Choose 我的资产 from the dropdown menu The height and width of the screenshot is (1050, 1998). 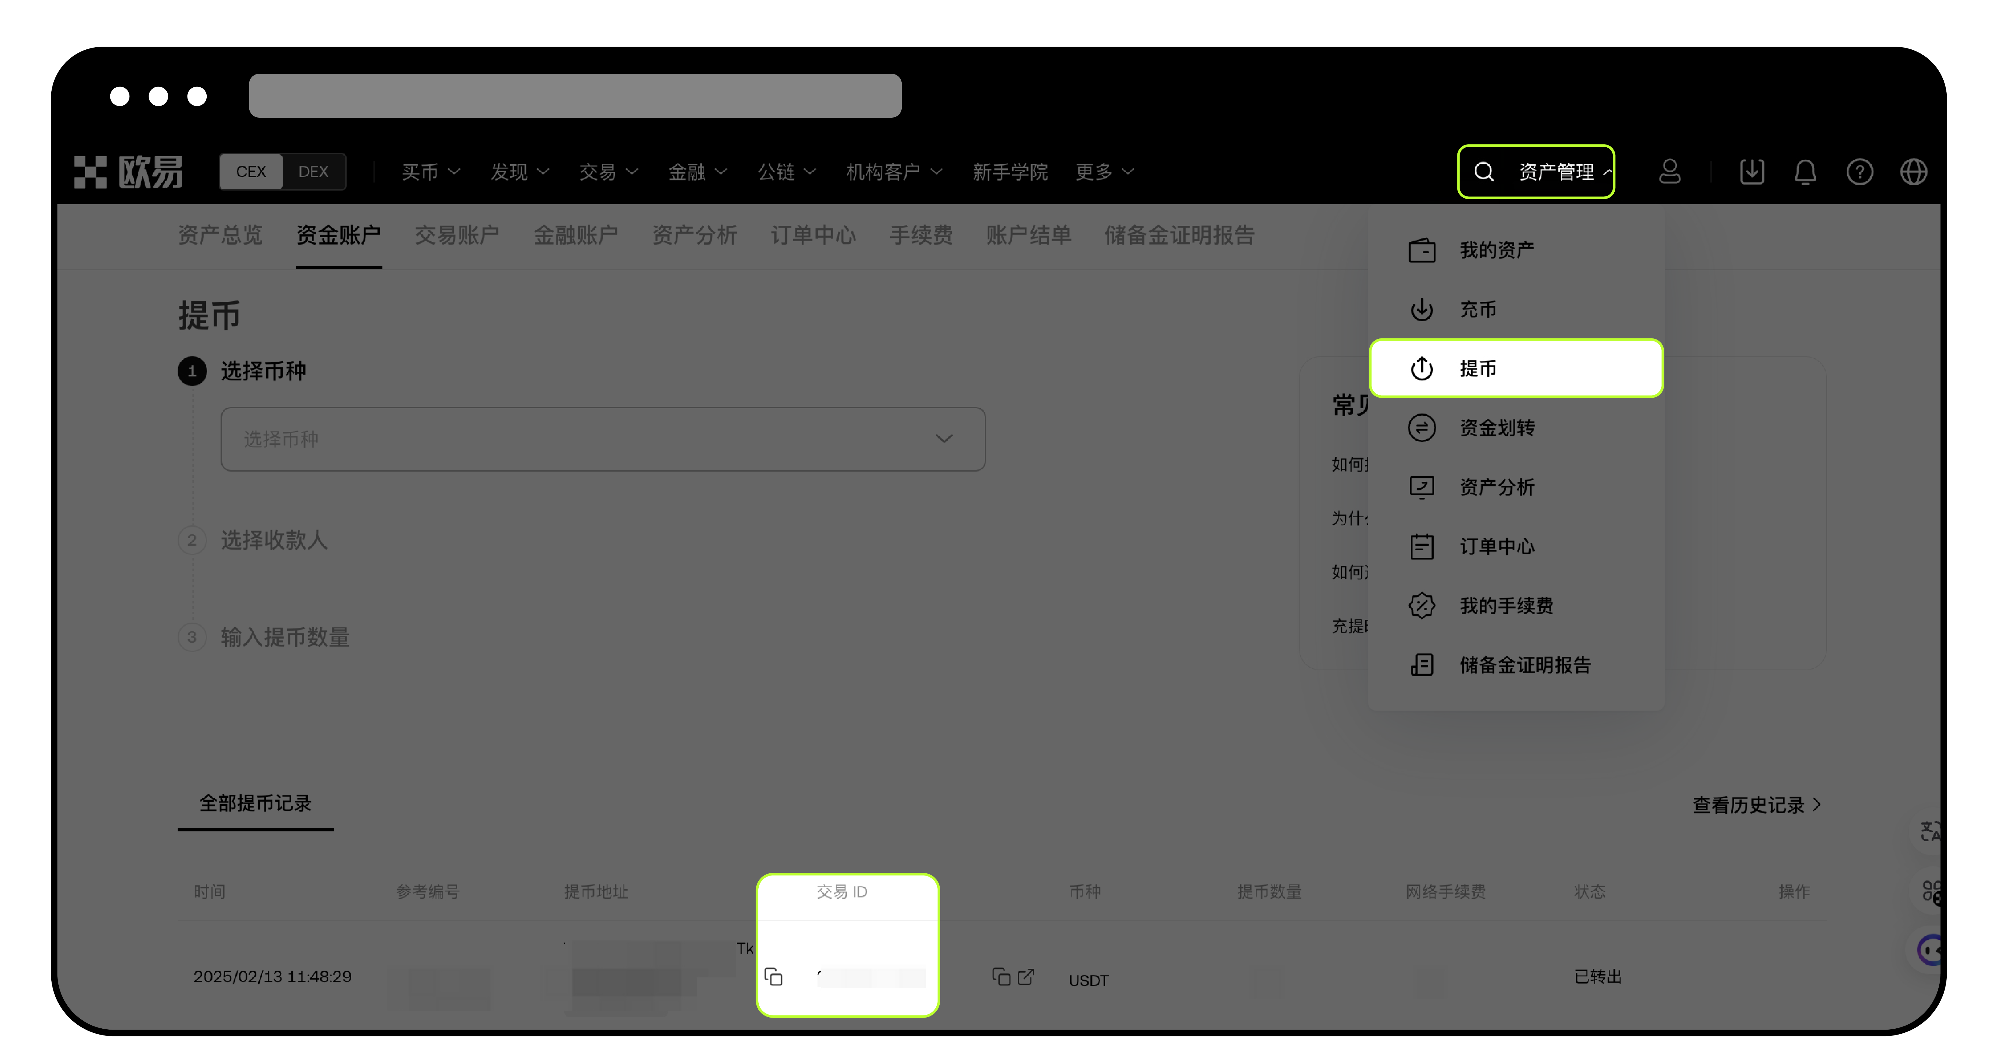pos(1516,250)
